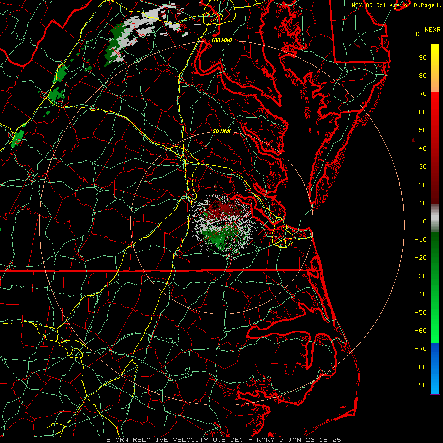
Task: Click the '50 NMI' range ring label
Action: 221,131
